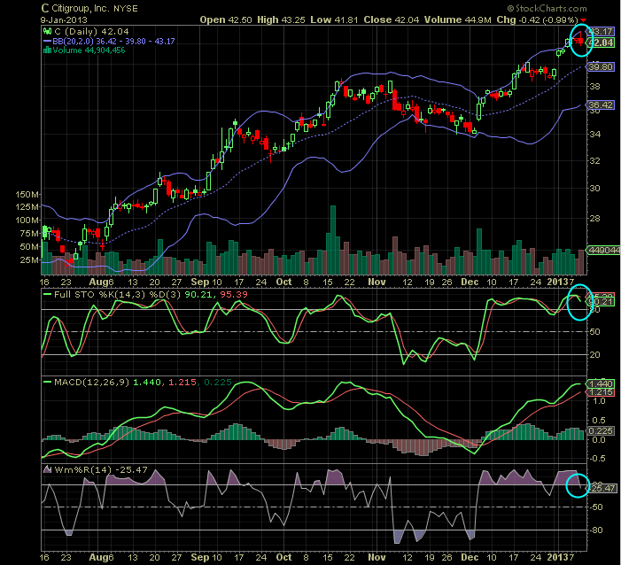Click the Volume 44,904,456 legend text

point(89,50)
